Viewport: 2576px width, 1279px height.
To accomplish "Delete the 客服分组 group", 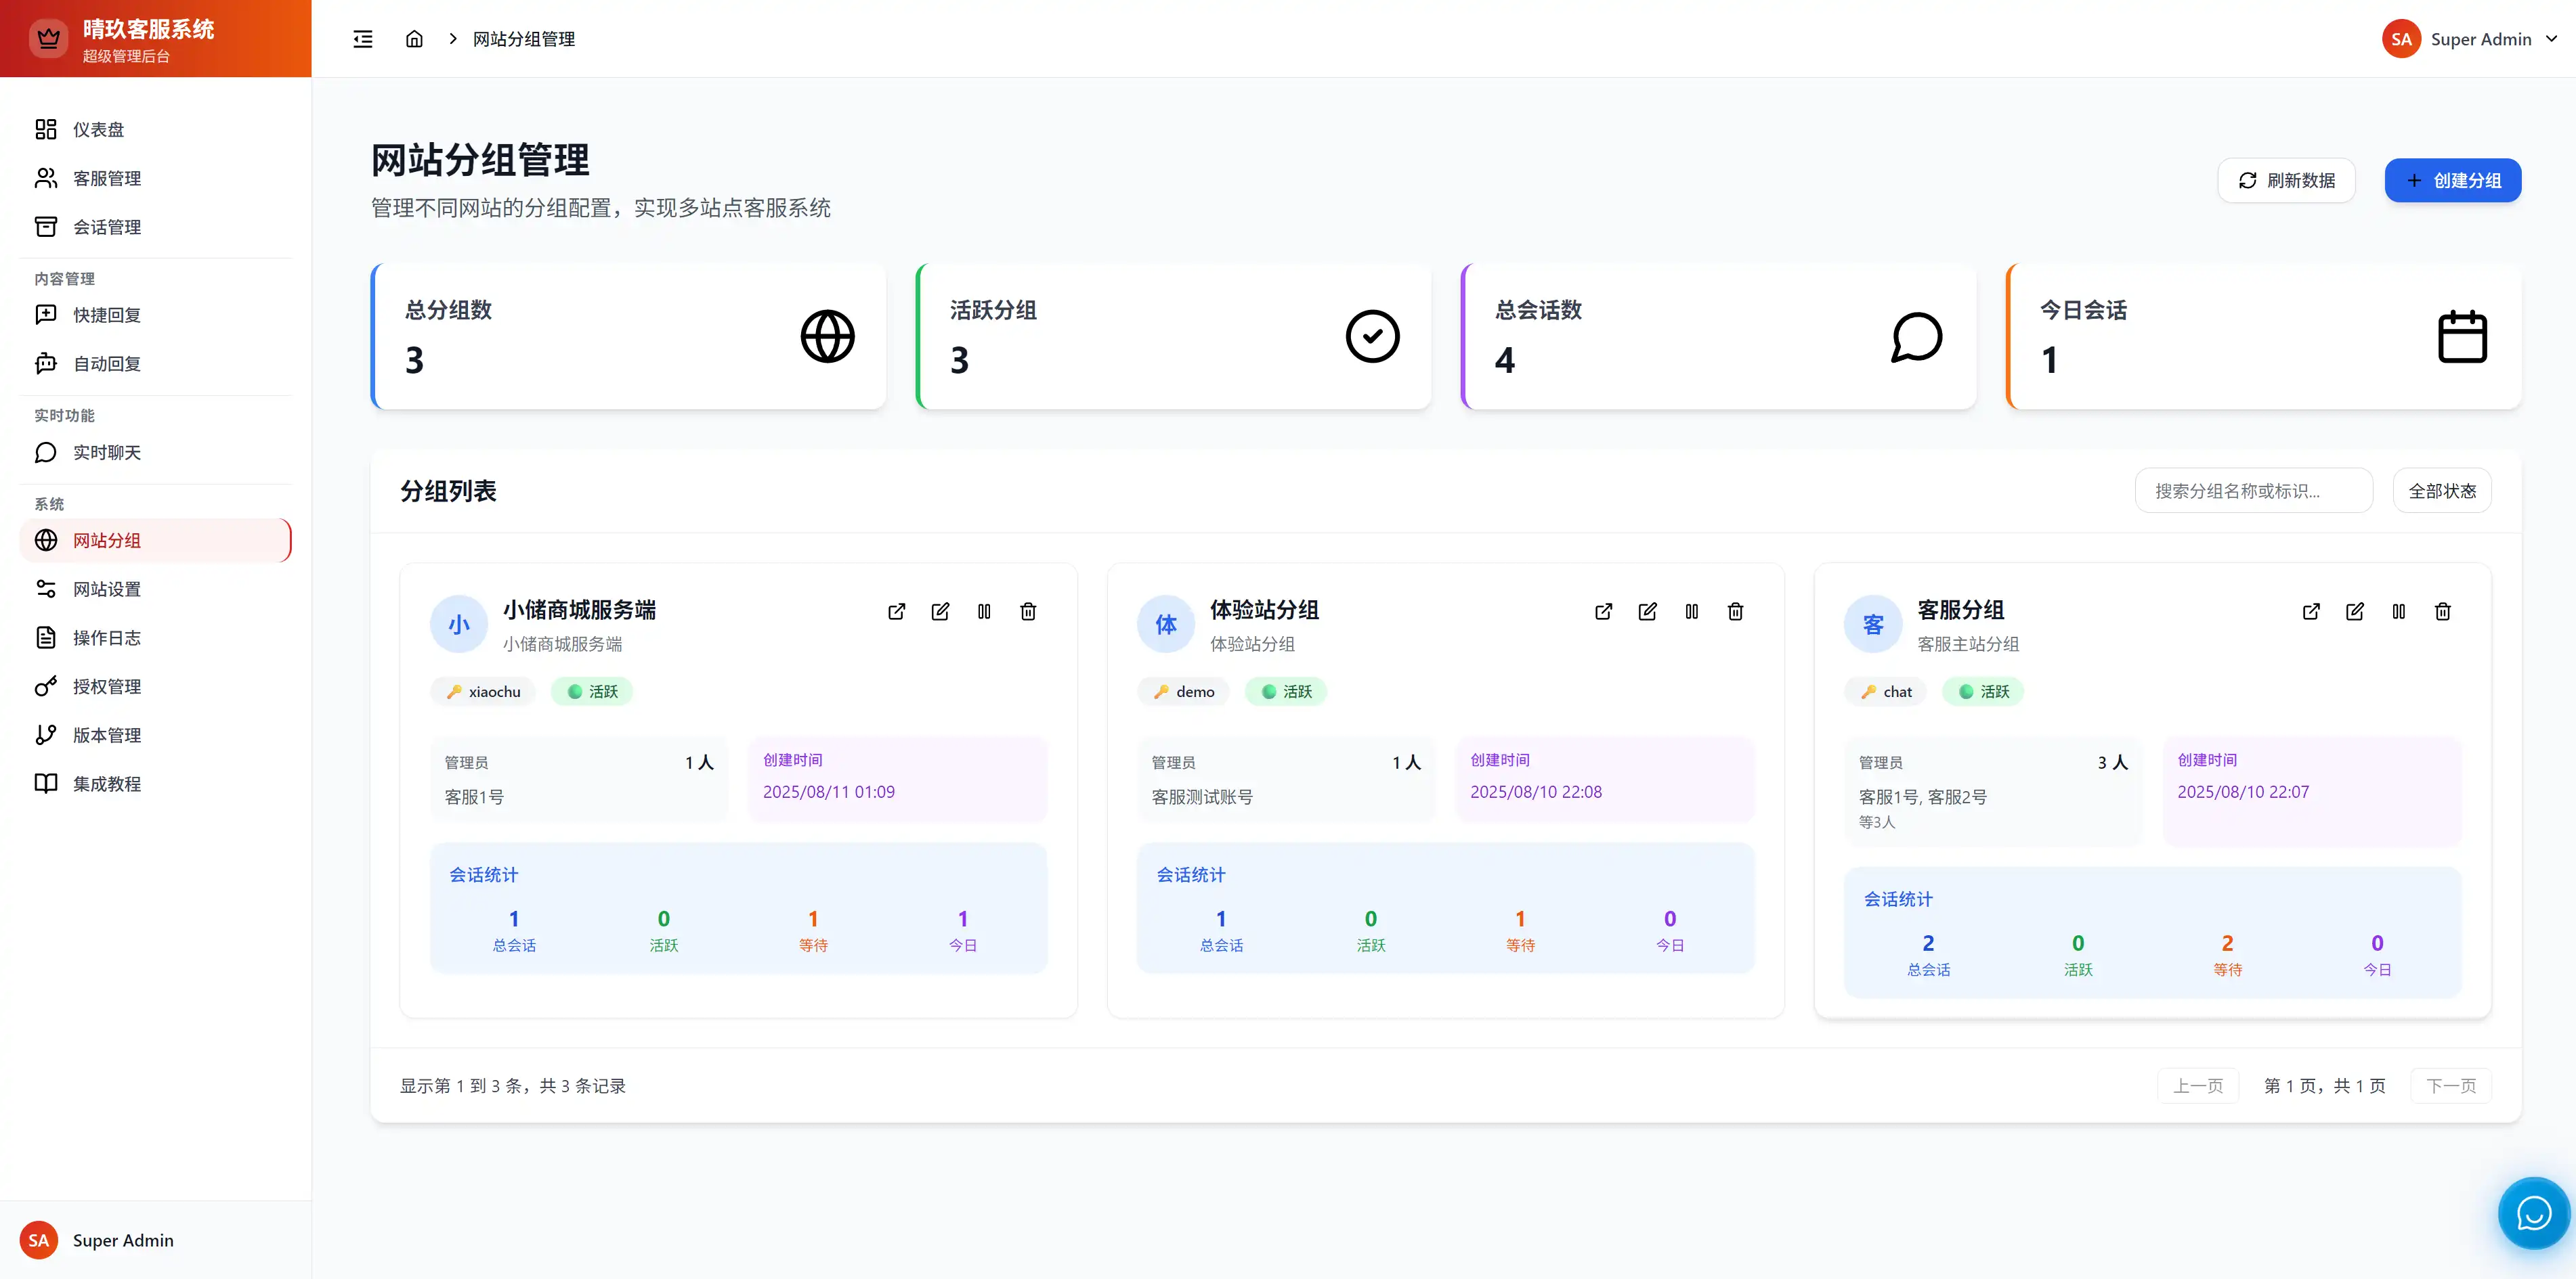I will coord(2442,612).
